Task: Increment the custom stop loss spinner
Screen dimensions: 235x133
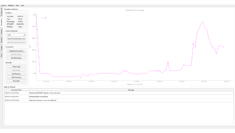Action: click(x=25, y=34)
